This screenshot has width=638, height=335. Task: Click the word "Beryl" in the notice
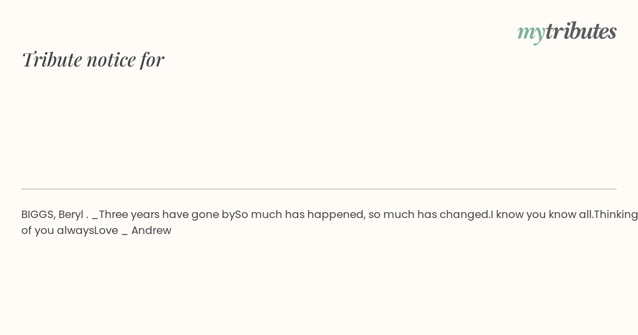coord(71,215)
